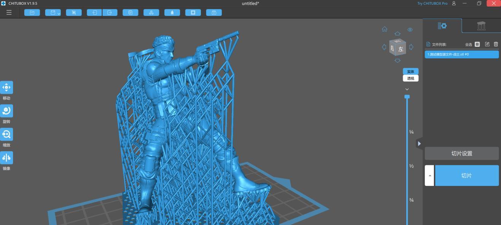The image size is (501, 225).
Task: Open the user account icon
Action: coord(454,3)
